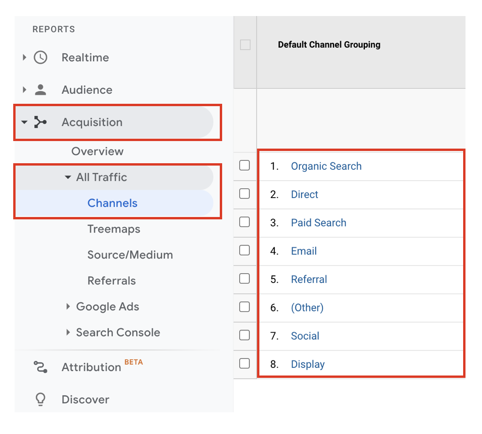Open the Search Console reports
The height and width of the screenshot is (434, 482).
118,332
